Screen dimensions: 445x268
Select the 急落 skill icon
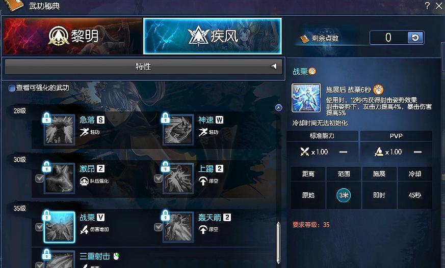[x=60, y=129]
